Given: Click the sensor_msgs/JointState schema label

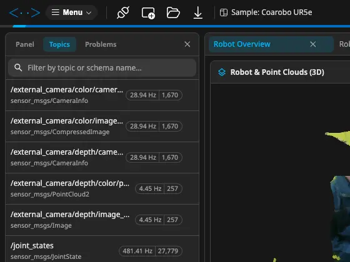Looking at the screenshot, I should (x=46, y=256).
